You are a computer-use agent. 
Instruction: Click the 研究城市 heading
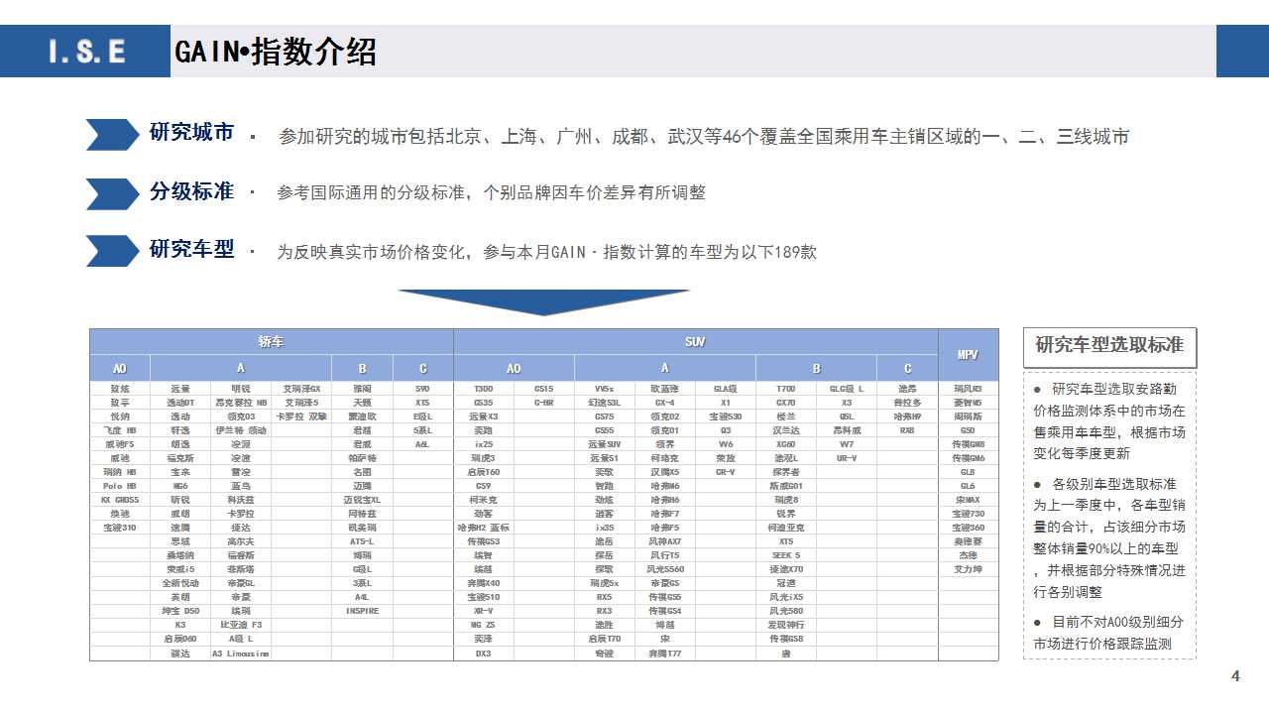tap(191, 132)
